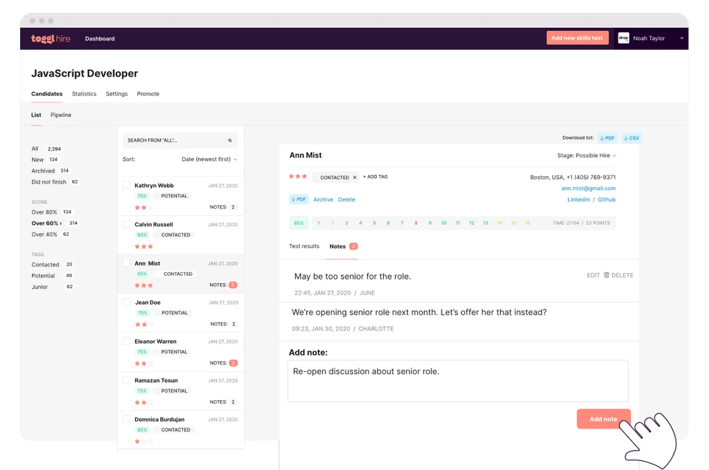The height and width of the screenshot is (470, 709).
Task: Switch to the Statistics tab
Action: 84,94
